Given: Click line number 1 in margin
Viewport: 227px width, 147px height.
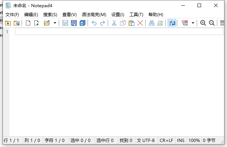Looking at the screenshot, I should 7,32.
